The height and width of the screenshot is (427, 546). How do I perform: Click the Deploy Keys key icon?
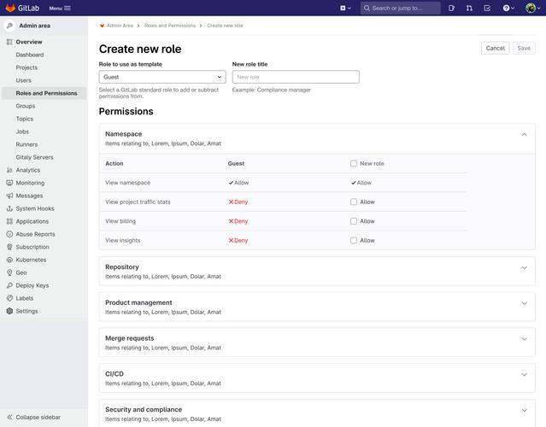click(9, 285)
